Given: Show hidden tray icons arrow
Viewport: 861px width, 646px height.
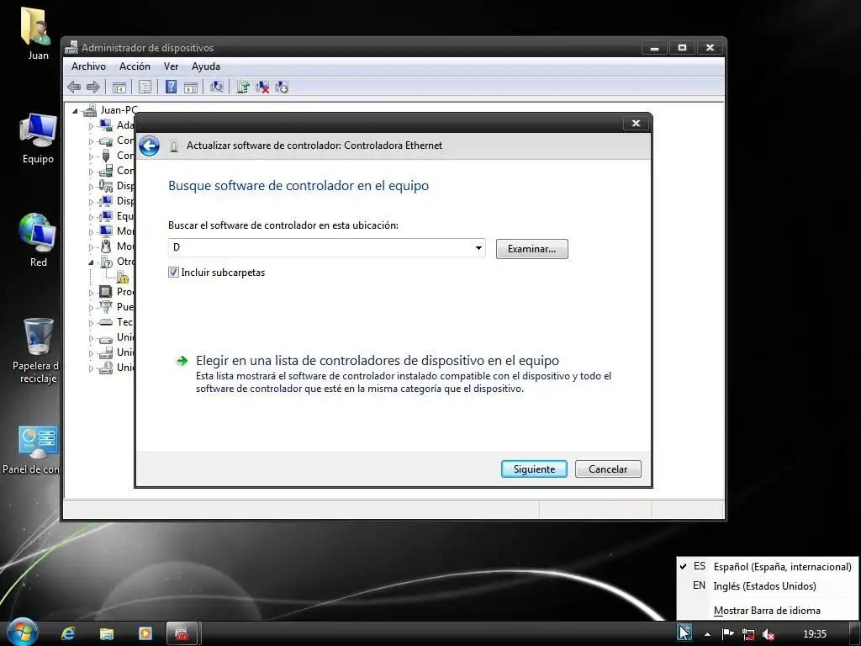Looking at the screenshot, I should 707,634.
